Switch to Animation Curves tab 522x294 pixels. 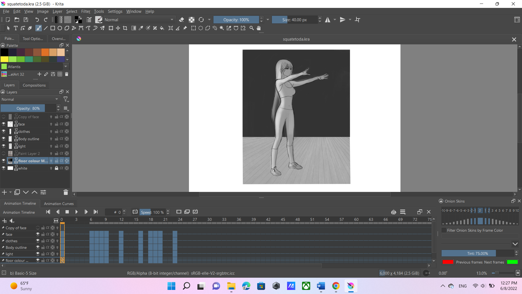click(x=59, y=204)
